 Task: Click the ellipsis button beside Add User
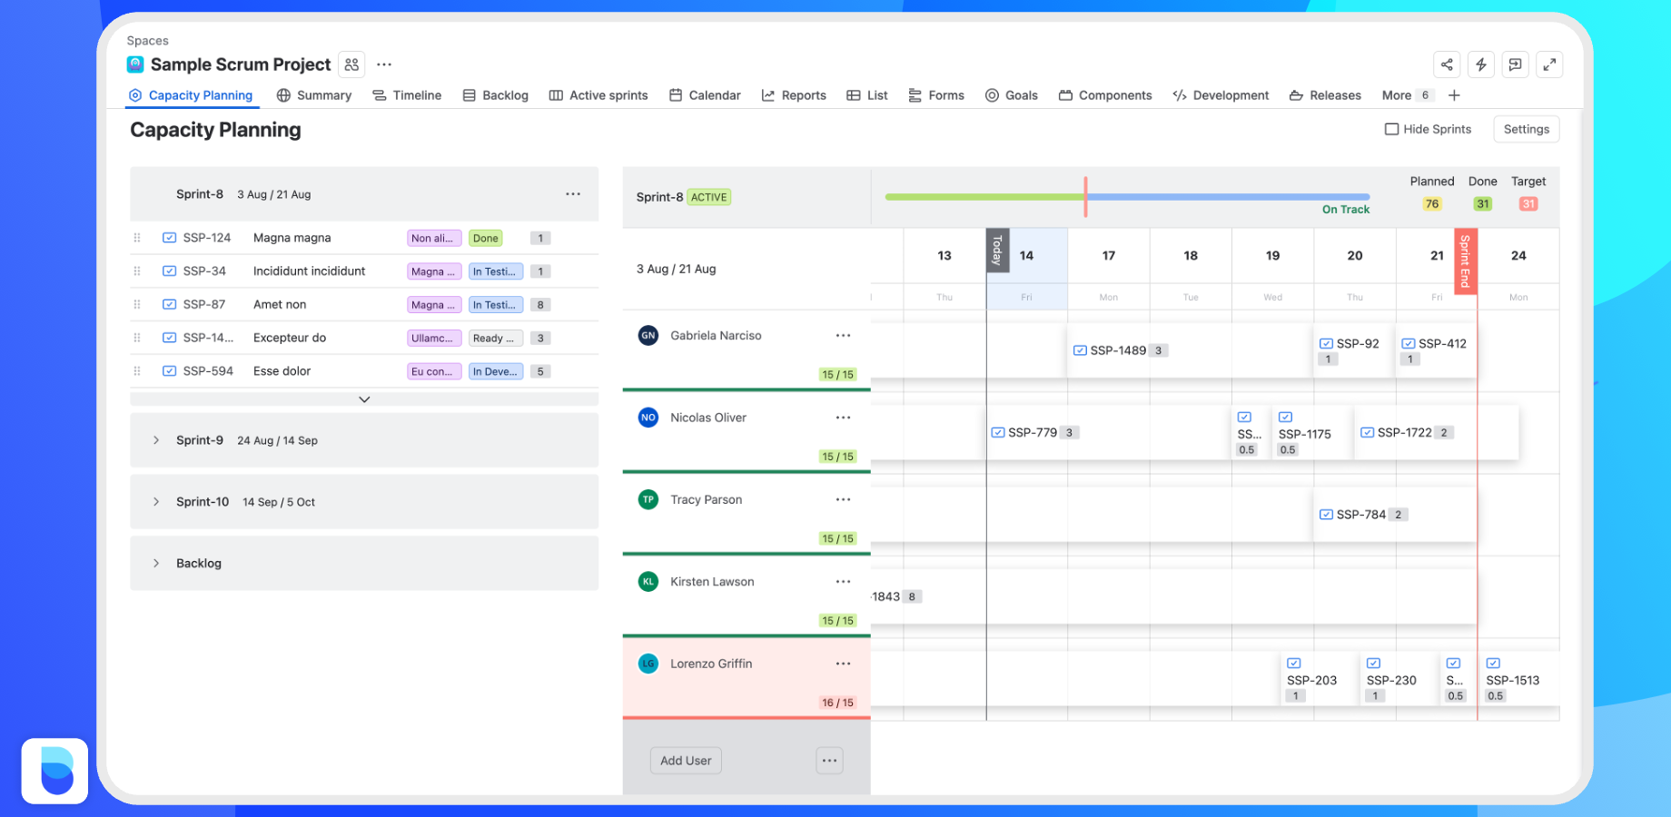click(829, 761)
